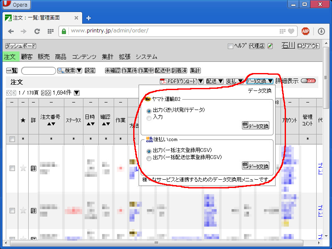Screen dimensions: 332x249
Task: Click the Adblock Plus extension icon
Action: click(305, 31)
